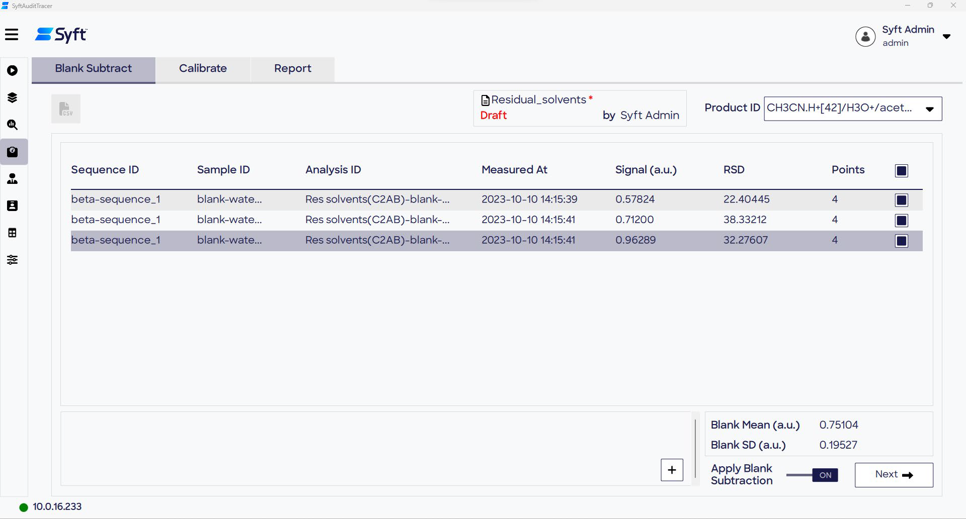Open the layers stack icon in the sidebar

click(x=13, y=97)
